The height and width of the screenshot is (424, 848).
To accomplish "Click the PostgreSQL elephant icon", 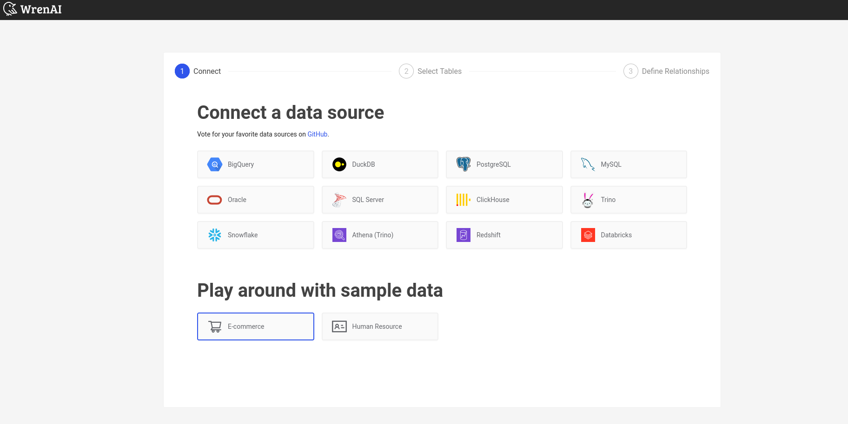I will (x=464, y=164).
